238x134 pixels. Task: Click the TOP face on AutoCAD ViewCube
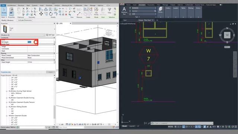click(227, 35)
